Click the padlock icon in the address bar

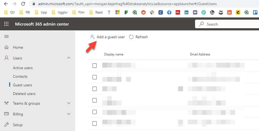pyautogui.click(x=34, y=4)
